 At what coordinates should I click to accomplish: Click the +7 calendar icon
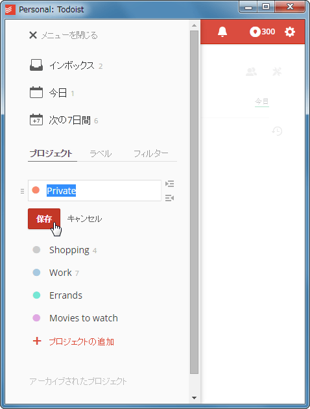tap(36, 119)
